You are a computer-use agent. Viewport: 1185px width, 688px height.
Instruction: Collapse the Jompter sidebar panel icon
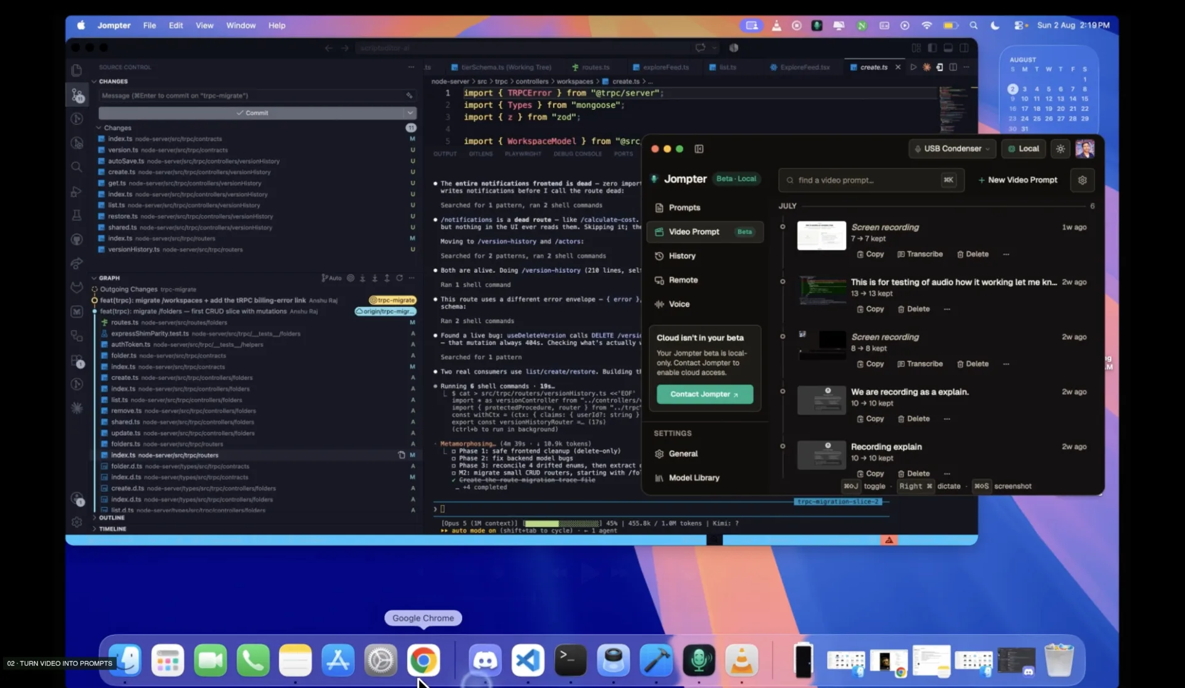[699, 149]
